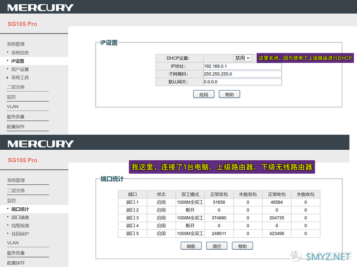Image resolution: width=357 pixels, height=267 pixels.
Task: Open VLAN in the upper sidebar
Action: (13, 106)
